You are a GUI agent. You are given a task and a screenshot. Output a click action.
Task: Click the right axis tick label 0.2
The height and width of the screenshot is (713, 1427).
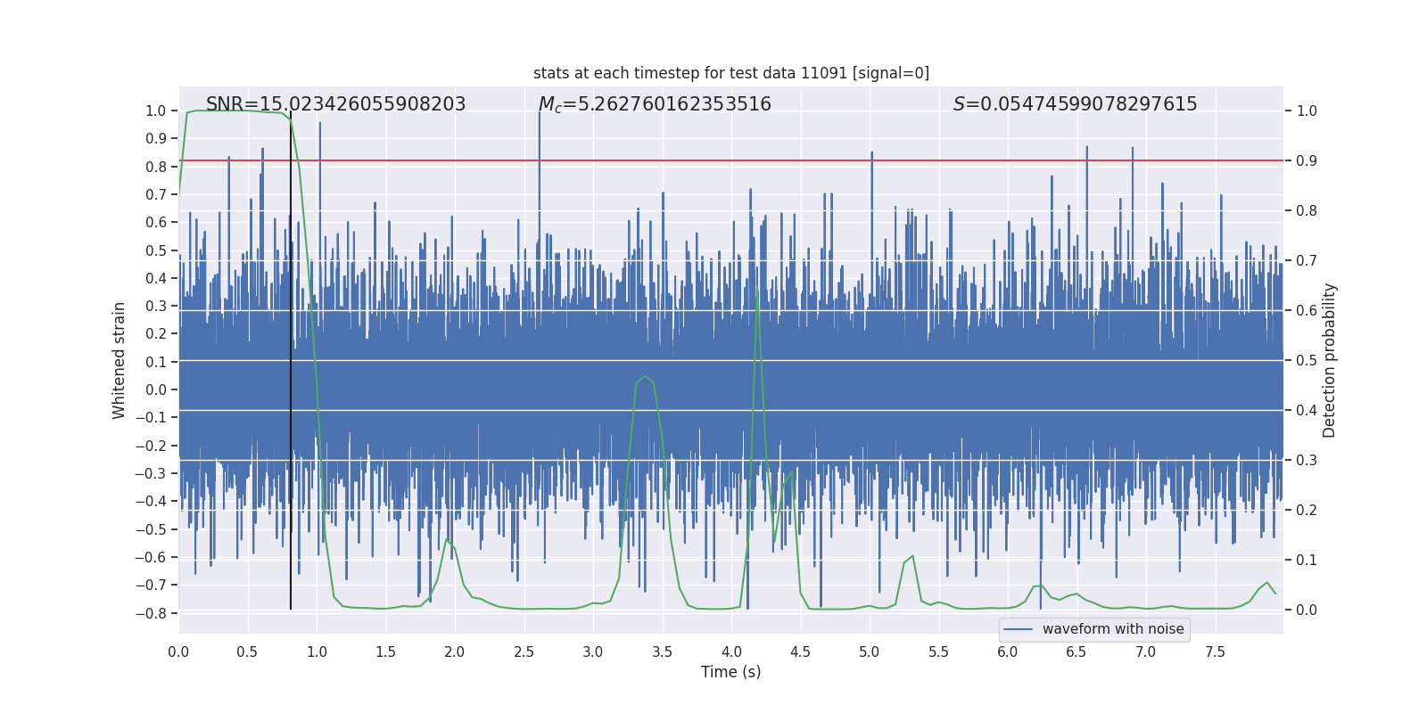point(1307,511)
